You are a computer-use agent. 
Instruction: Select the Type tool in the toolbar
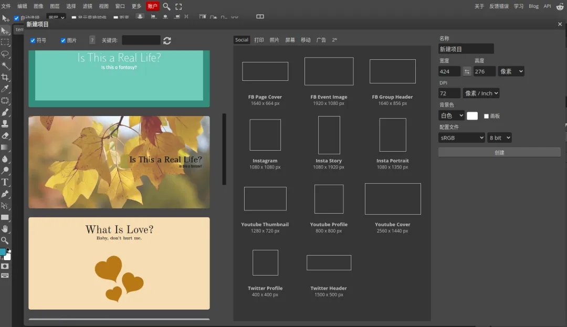point(5,182)
